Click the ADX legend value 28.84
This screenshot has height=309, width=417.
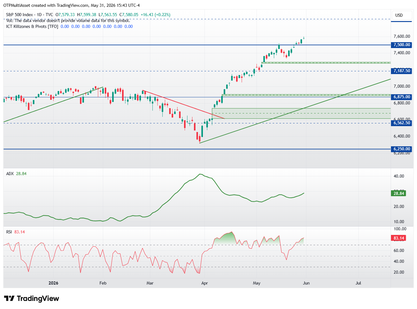(21, 174)
